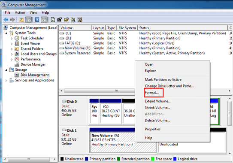Click the Disk Management icon in tree

[x=17, y=75]
